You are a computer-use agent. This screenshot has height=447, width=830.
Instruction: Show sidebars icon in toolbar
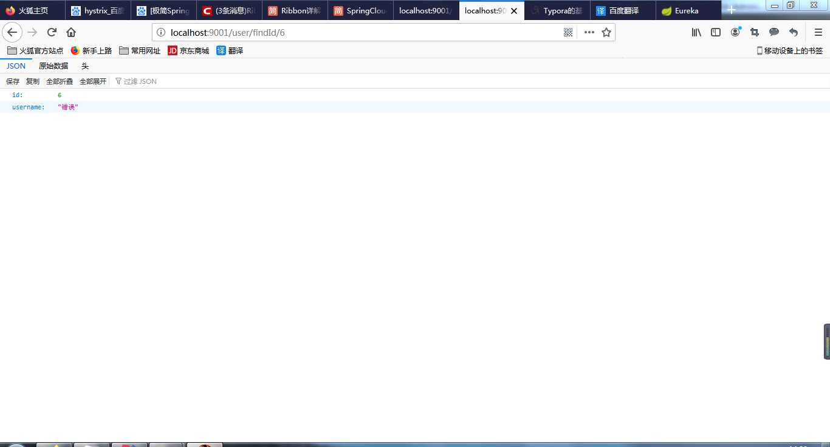[x=716, y=32]
